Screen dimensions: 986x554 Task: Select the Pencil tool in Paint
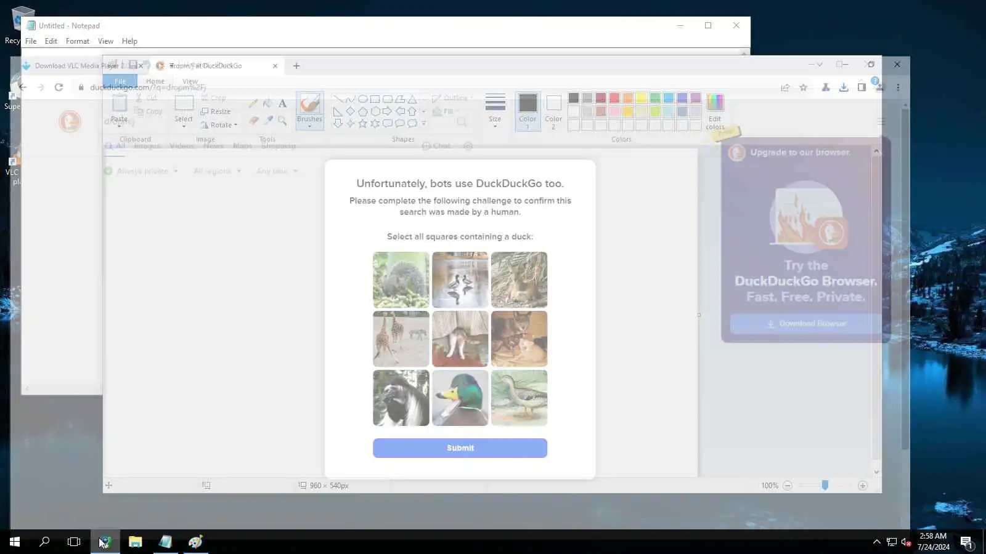coord(253,104)
